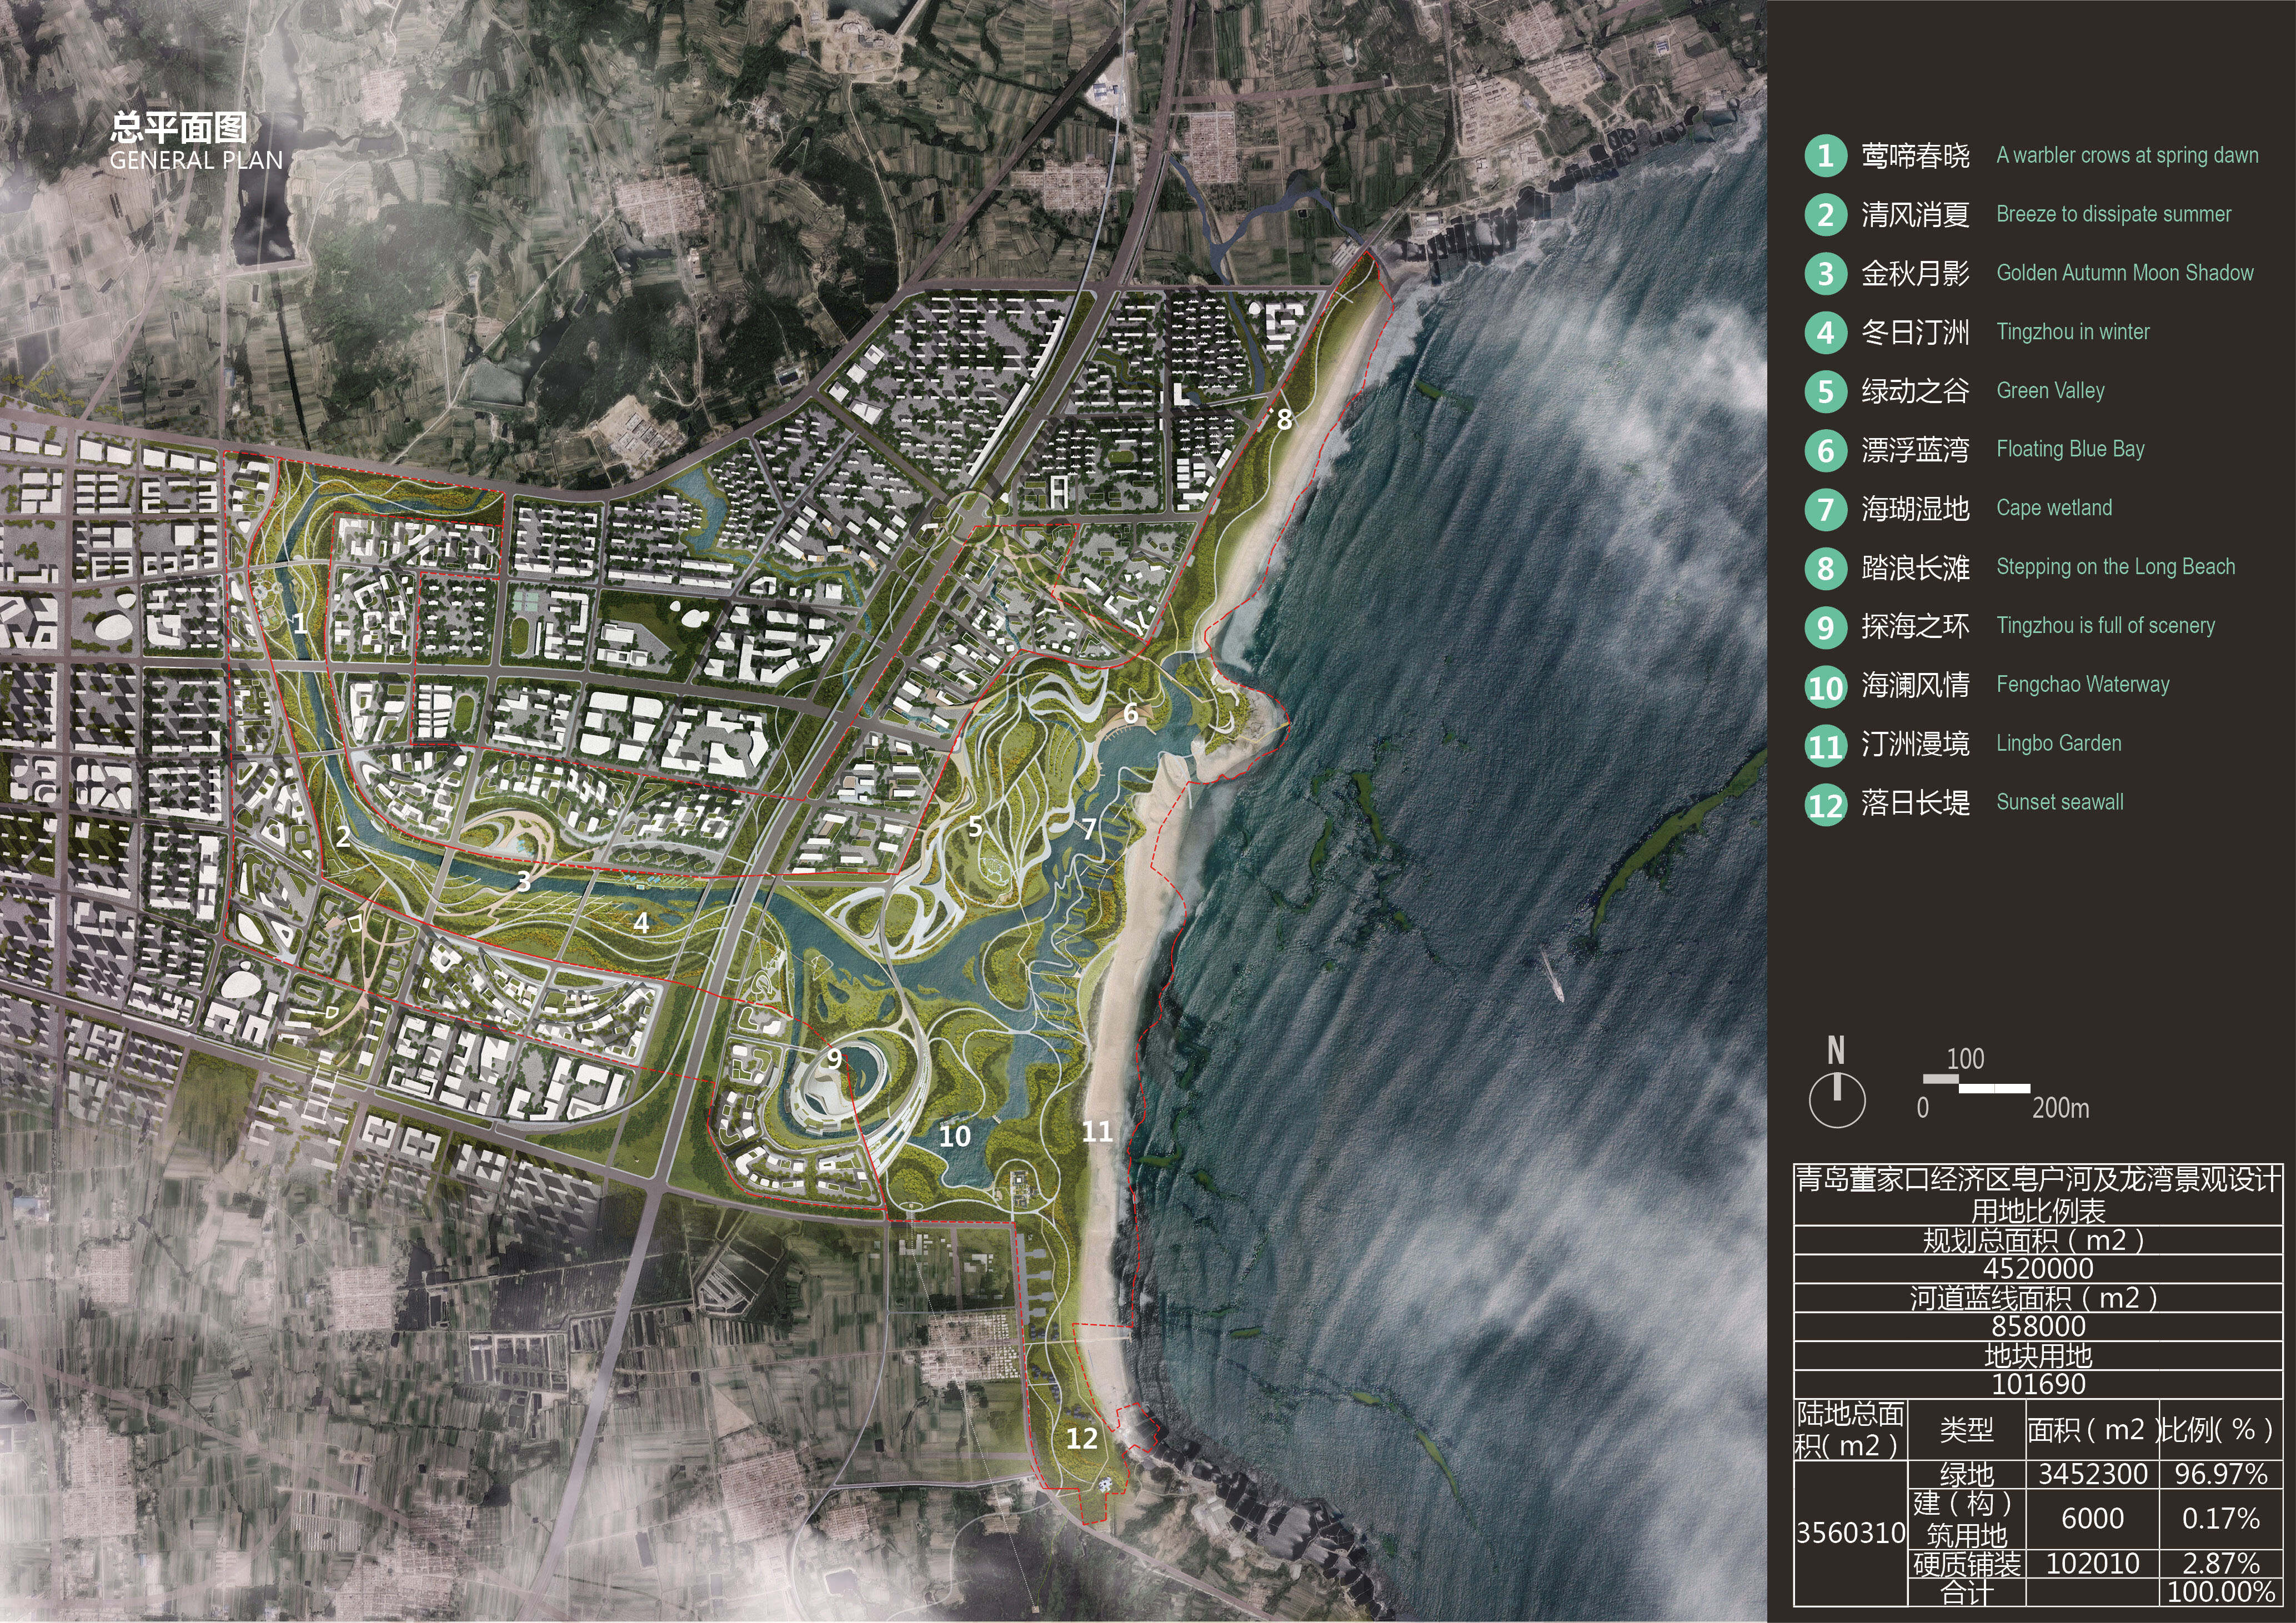
Task: Click map marker 5 in green valley
Action: click(x=975, y=827)
